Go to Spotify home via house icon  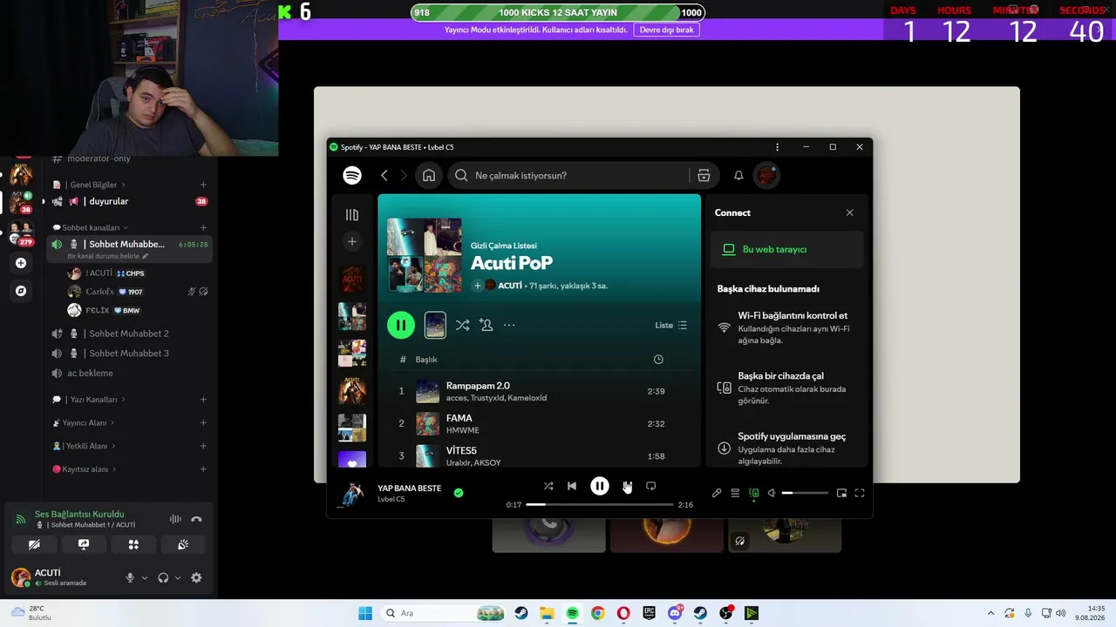pyautogui.click(x=429, y=176)
